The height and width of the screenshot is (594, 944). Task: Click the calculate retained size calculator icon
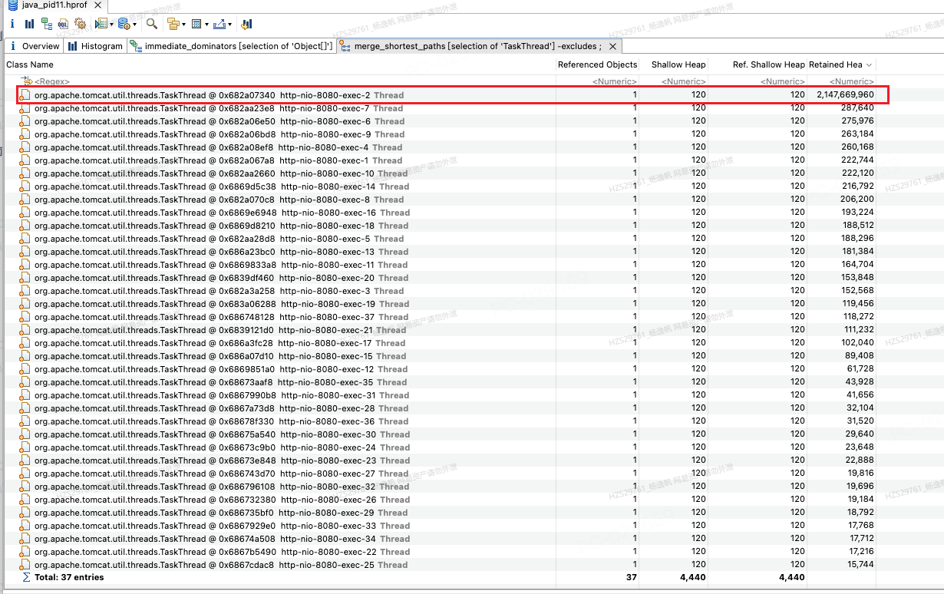point(196,24)
